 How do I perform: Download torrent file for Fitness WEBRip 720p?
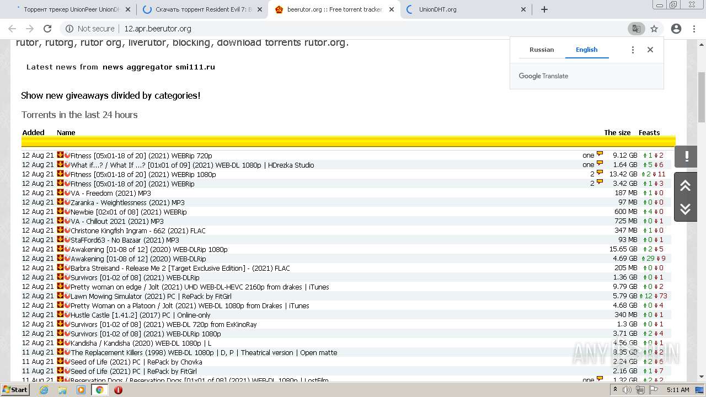[x=60, y=155]
